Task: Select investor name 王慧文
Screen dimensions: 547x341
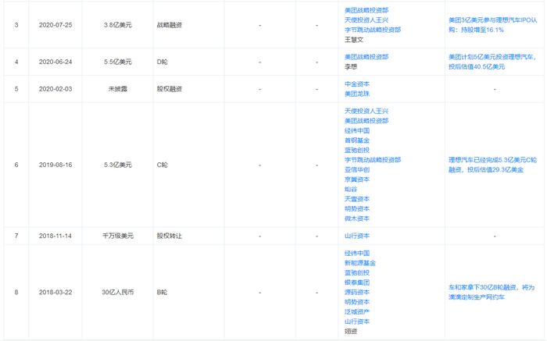Action: [354, 40]
